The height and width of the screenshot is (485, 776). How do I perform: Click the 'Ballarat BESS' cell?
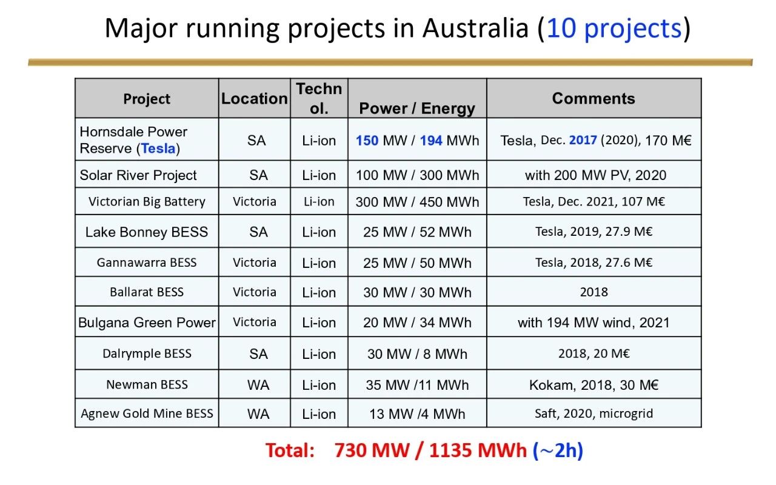point(147,292)
